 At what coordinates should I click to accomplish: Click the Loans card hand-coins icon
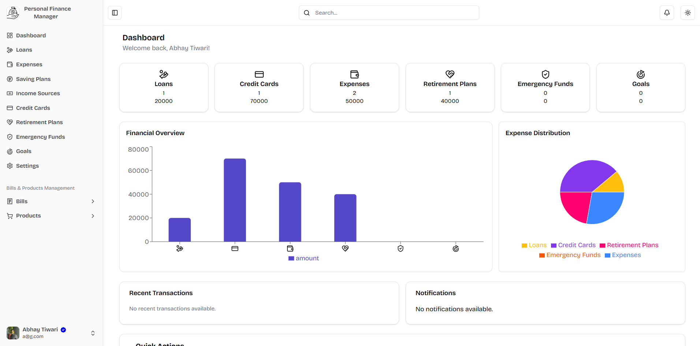[x=164, y=74]
